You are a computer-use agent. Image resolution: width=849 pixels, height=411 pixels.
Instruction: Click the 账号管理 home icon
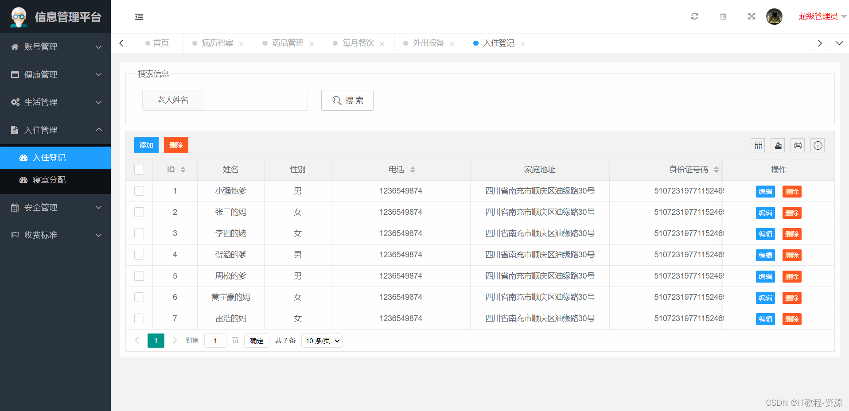point(15,47)
